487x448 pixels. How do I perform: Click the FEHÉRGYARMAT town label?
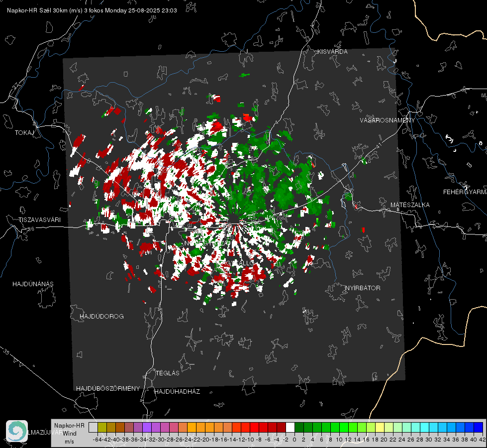click(465, 192)
